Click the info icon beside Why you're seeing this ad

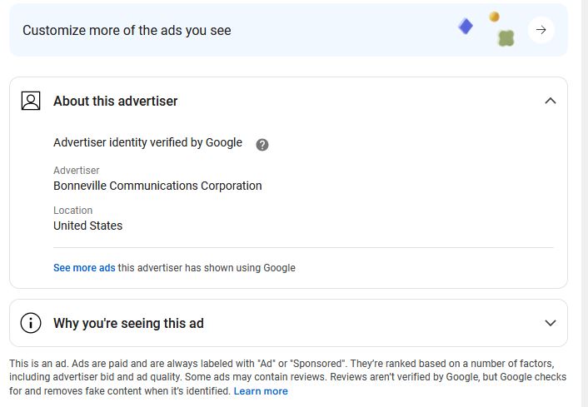[31, 323]
